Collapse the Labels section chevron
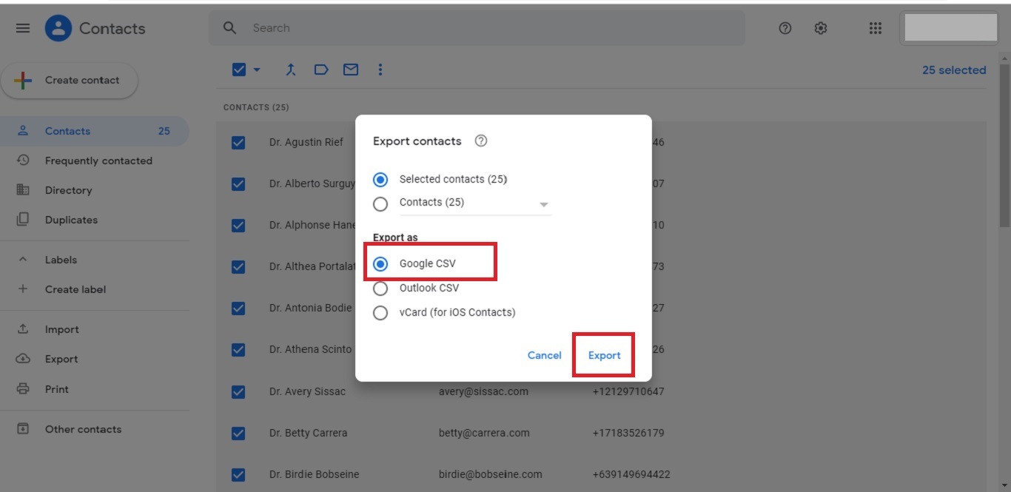This screenshot has width=1011, height=492. coord(23,260)
